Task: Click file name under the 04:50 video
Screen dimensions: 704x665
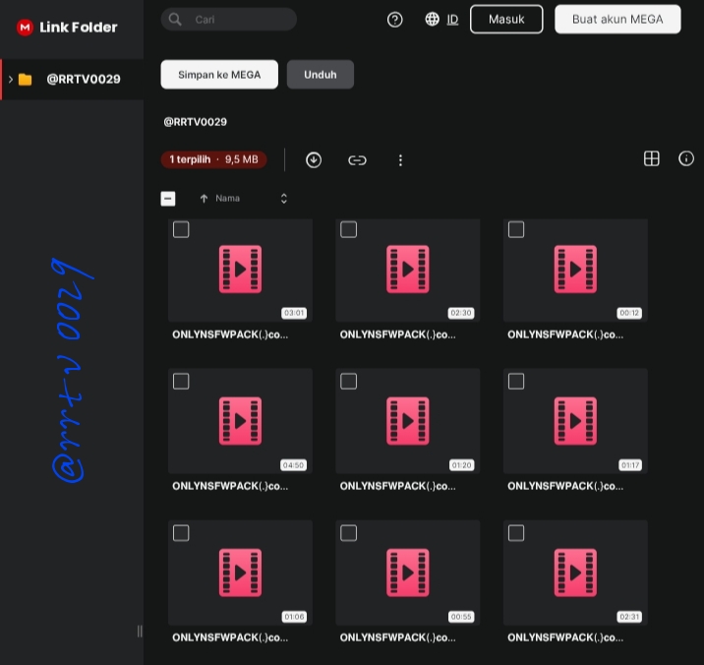Action: click(x=230, y=486)
